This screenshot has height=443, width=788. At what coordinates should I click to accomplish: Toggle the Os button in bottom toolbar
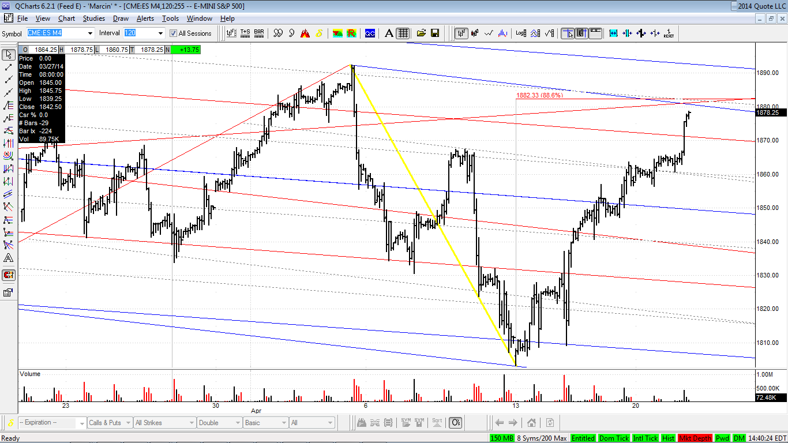pos(455,423)
